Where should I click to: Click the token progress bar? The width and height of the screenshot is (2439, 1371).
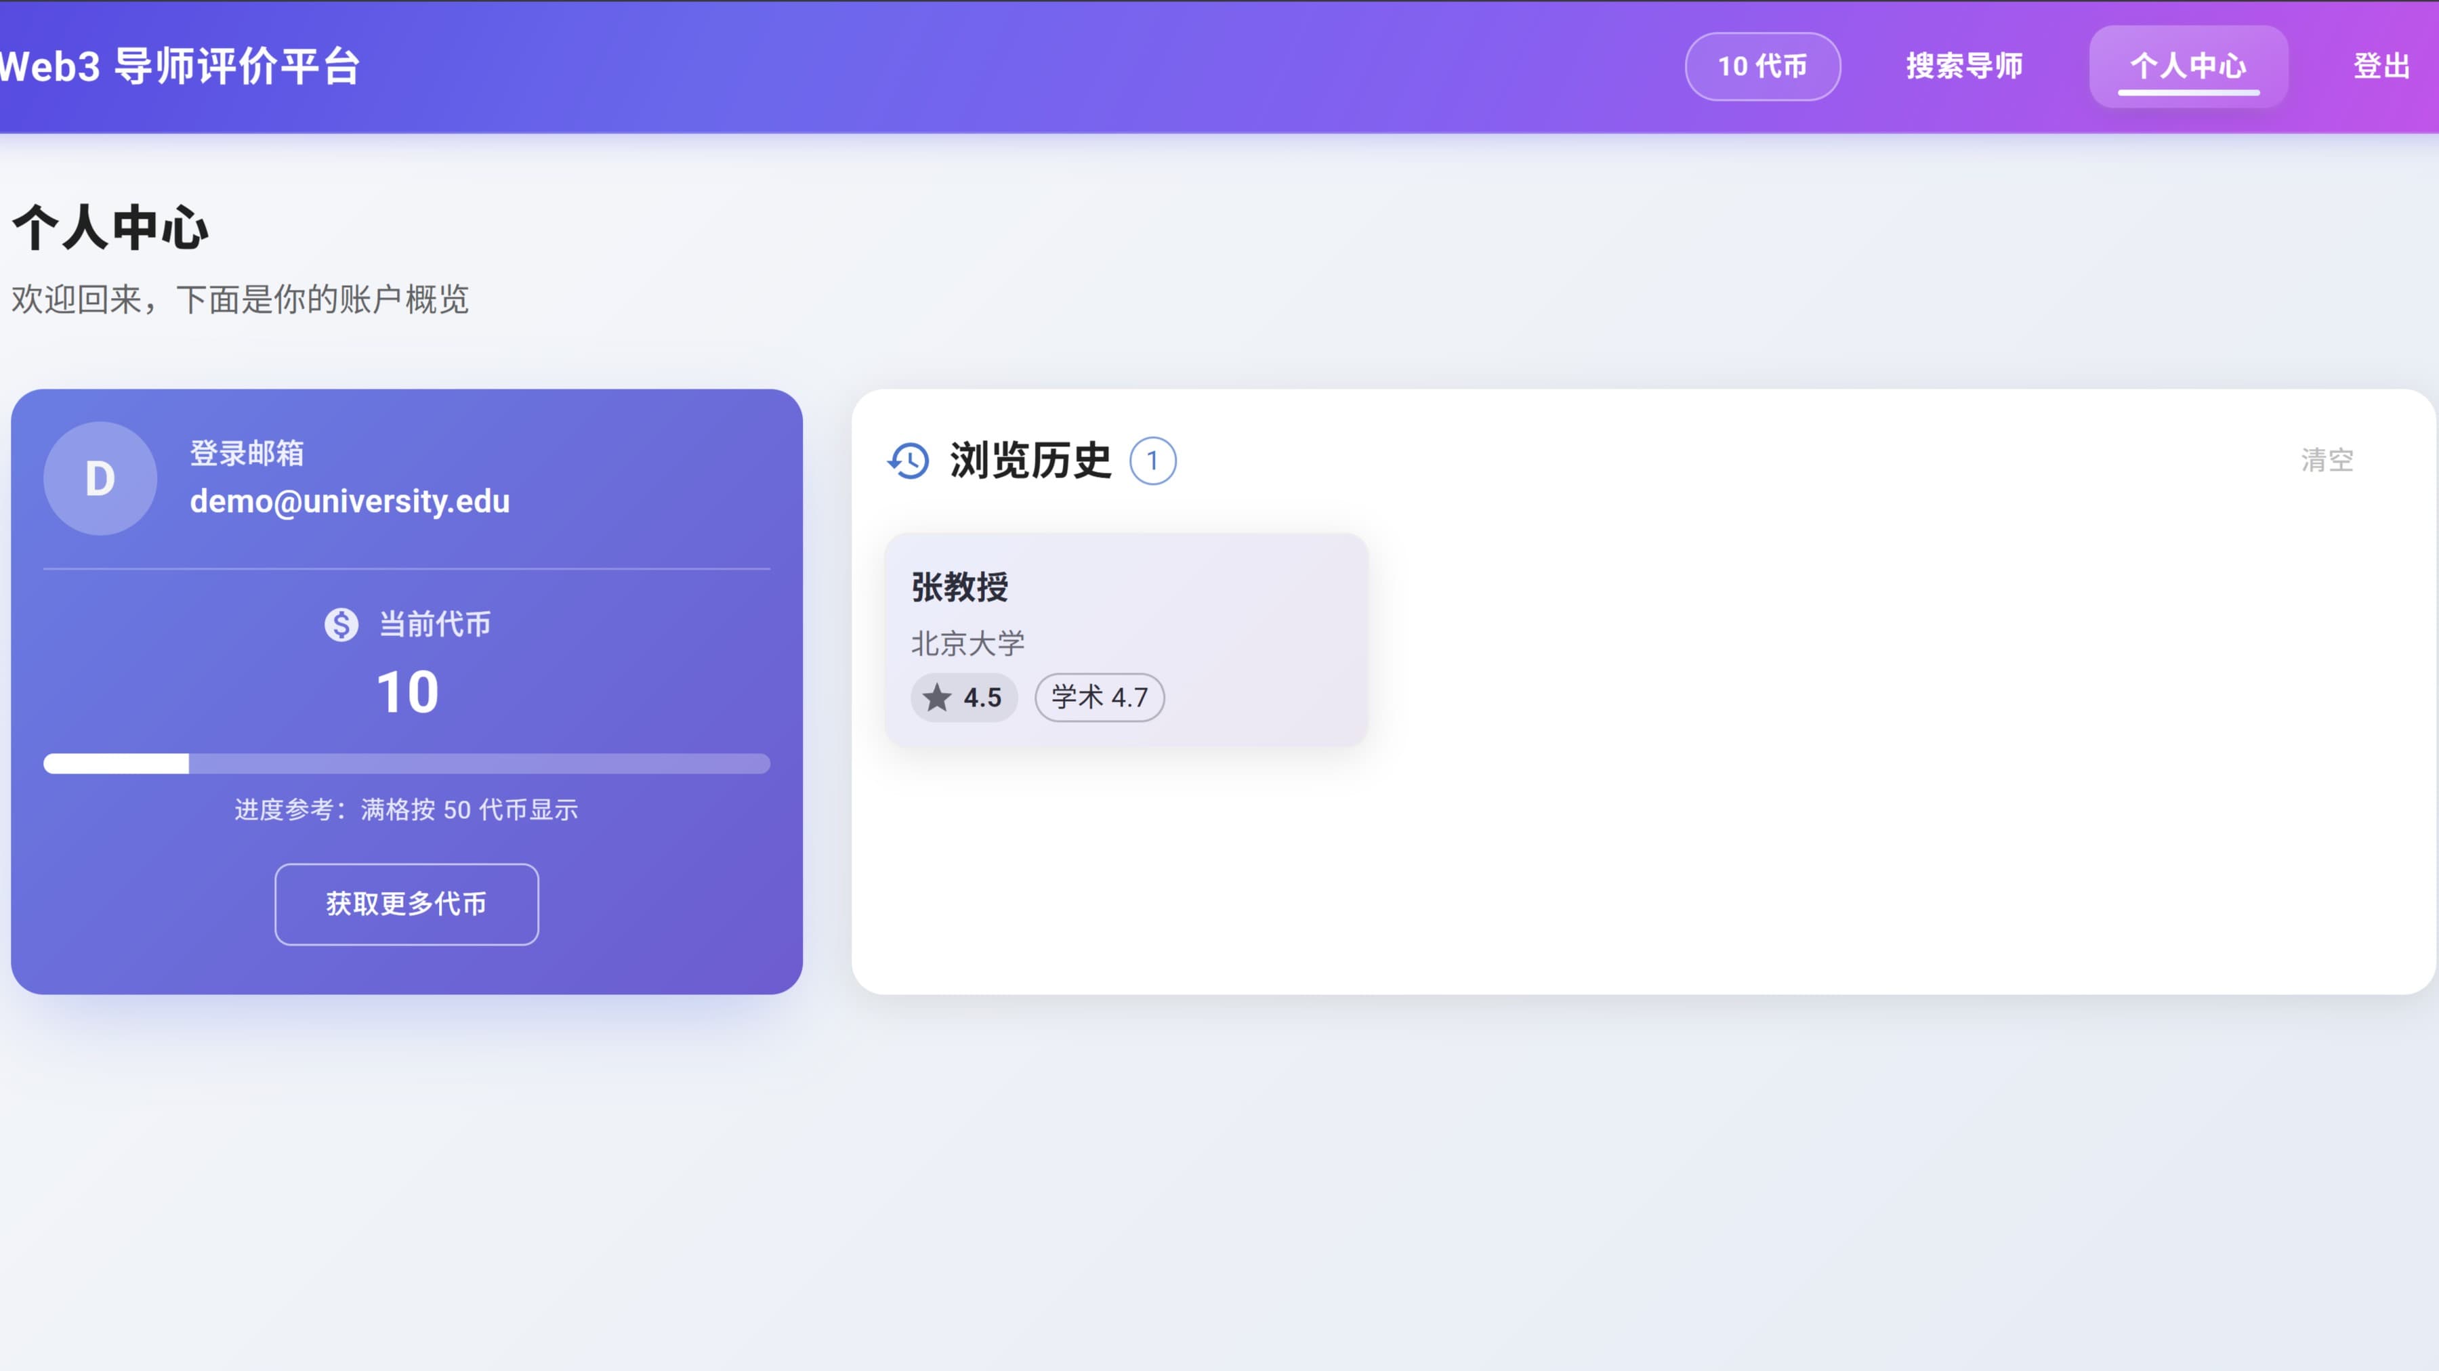point(406,763)
